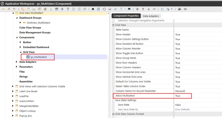Click the up arrow move icon
Screen dimensions: 222x118
click(x=143, y=9)
